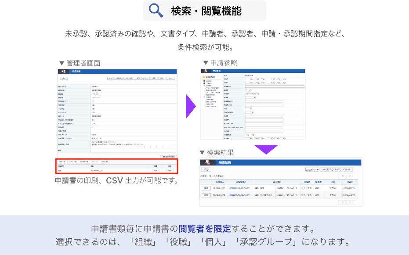
Task: Click the search results header logo icon
Action: tap(207, 162)
